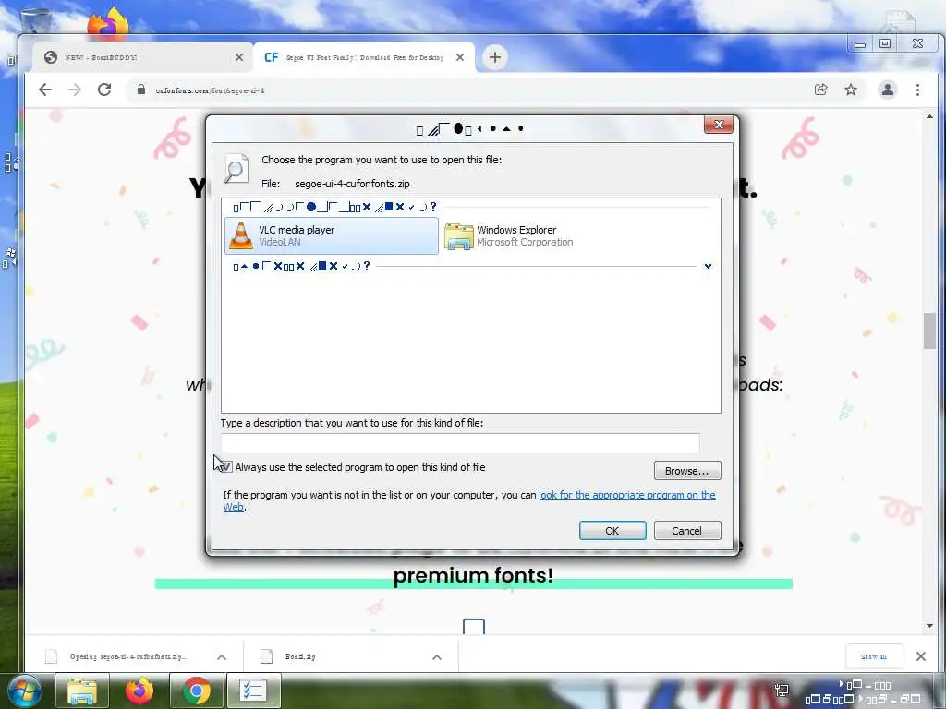Open Firefox from taskbar
The image size is (946, 709).
[139, 691]
